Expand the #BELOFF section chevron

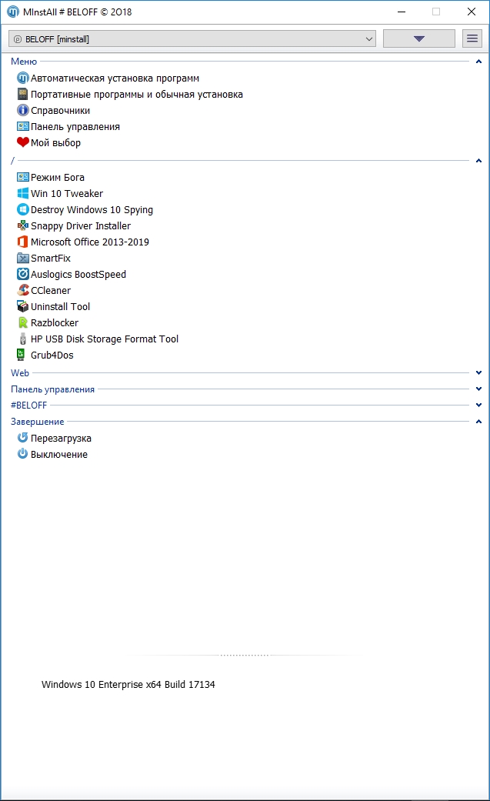point(478,405)
